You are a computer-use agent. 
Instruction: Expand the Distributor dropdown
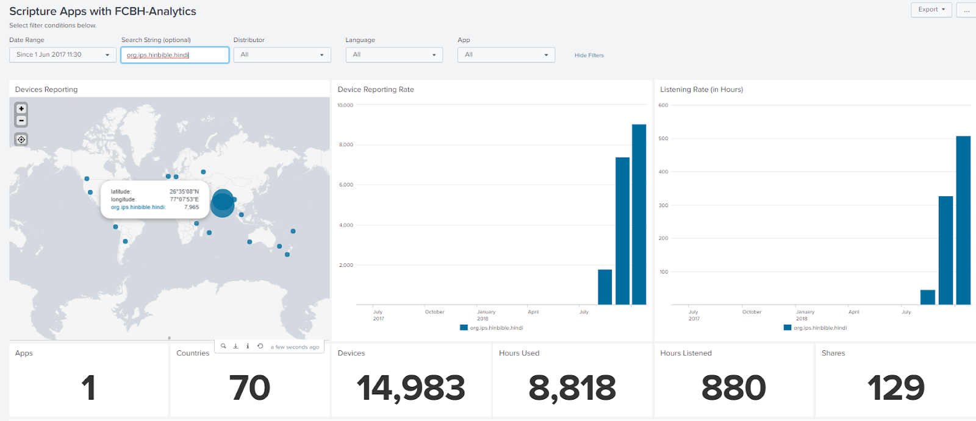click(282, 55)
